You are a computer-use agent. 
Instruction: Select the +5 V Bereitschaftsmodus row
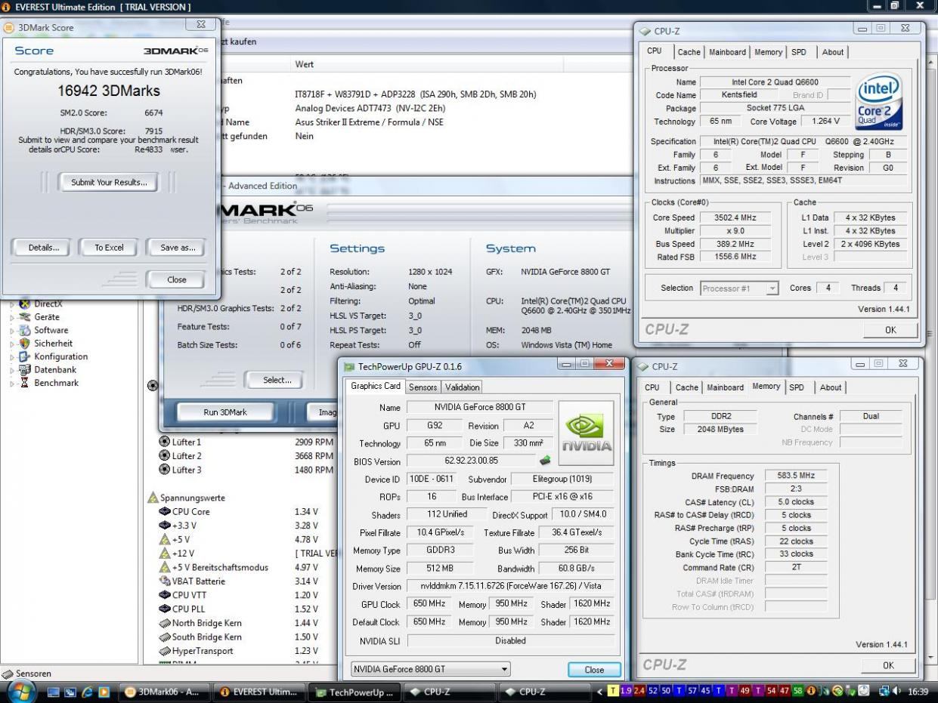click(x=238, y=567)
